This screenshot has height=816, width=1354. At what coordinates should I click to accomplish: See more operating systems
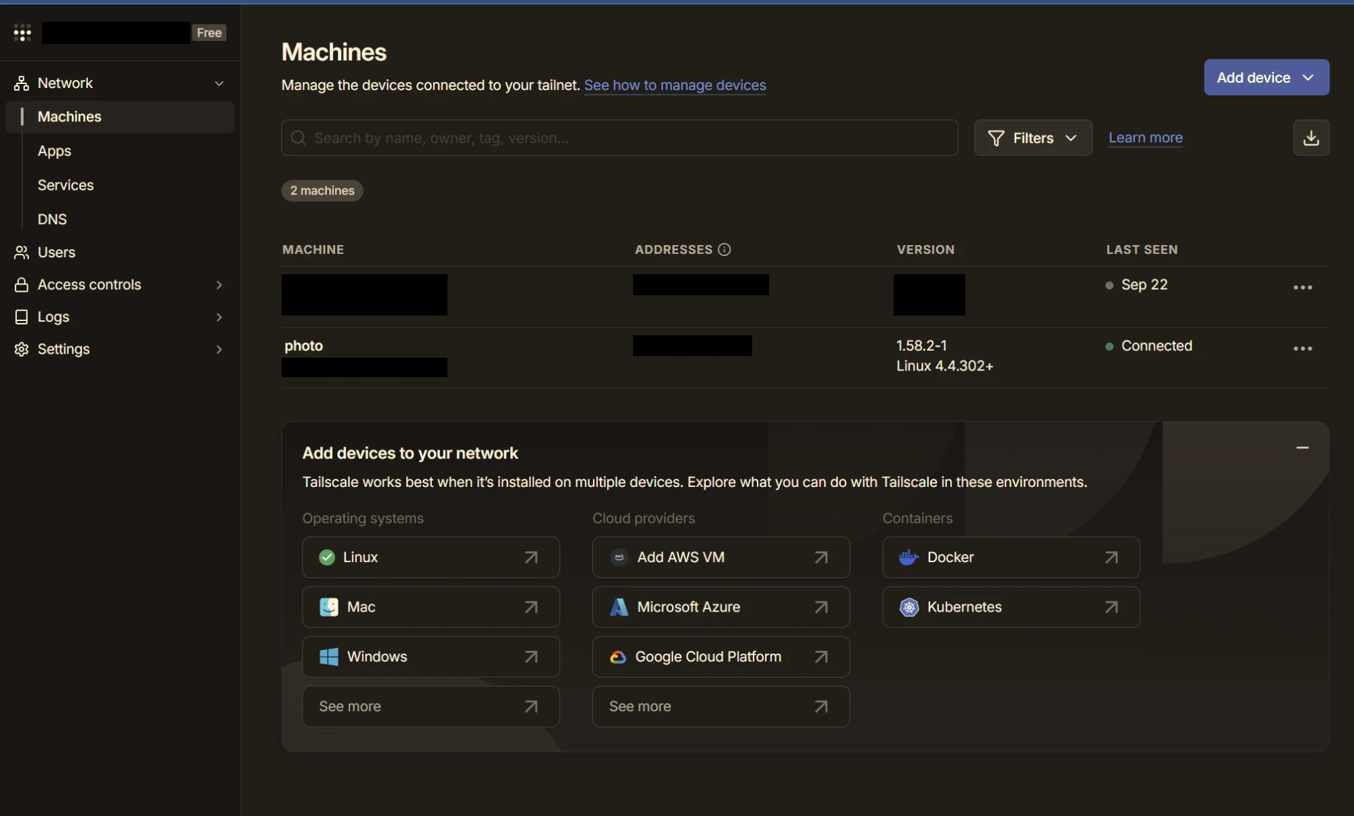coord(431,706)
